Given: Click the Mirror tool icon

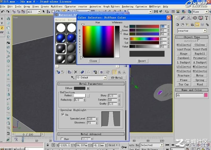Looking at the screenshot, I should pyautogui.click(x=156, y=12).
